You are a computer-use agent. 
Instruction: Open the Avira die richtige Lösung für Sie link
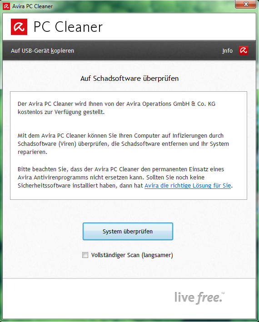click(188, 186)
